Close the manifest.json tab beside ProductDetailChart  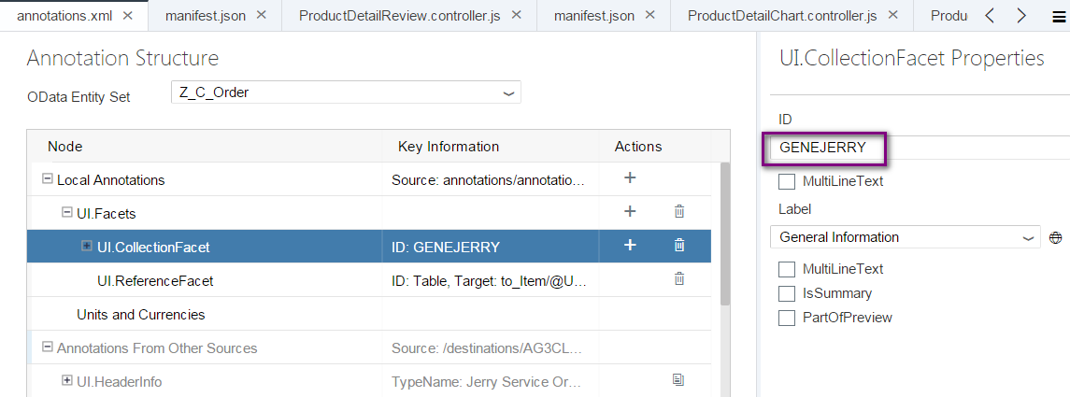[x=649, y=15]
